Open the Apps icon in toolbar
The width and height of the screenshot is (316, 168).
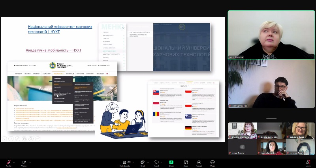click(x=186, y=162)
